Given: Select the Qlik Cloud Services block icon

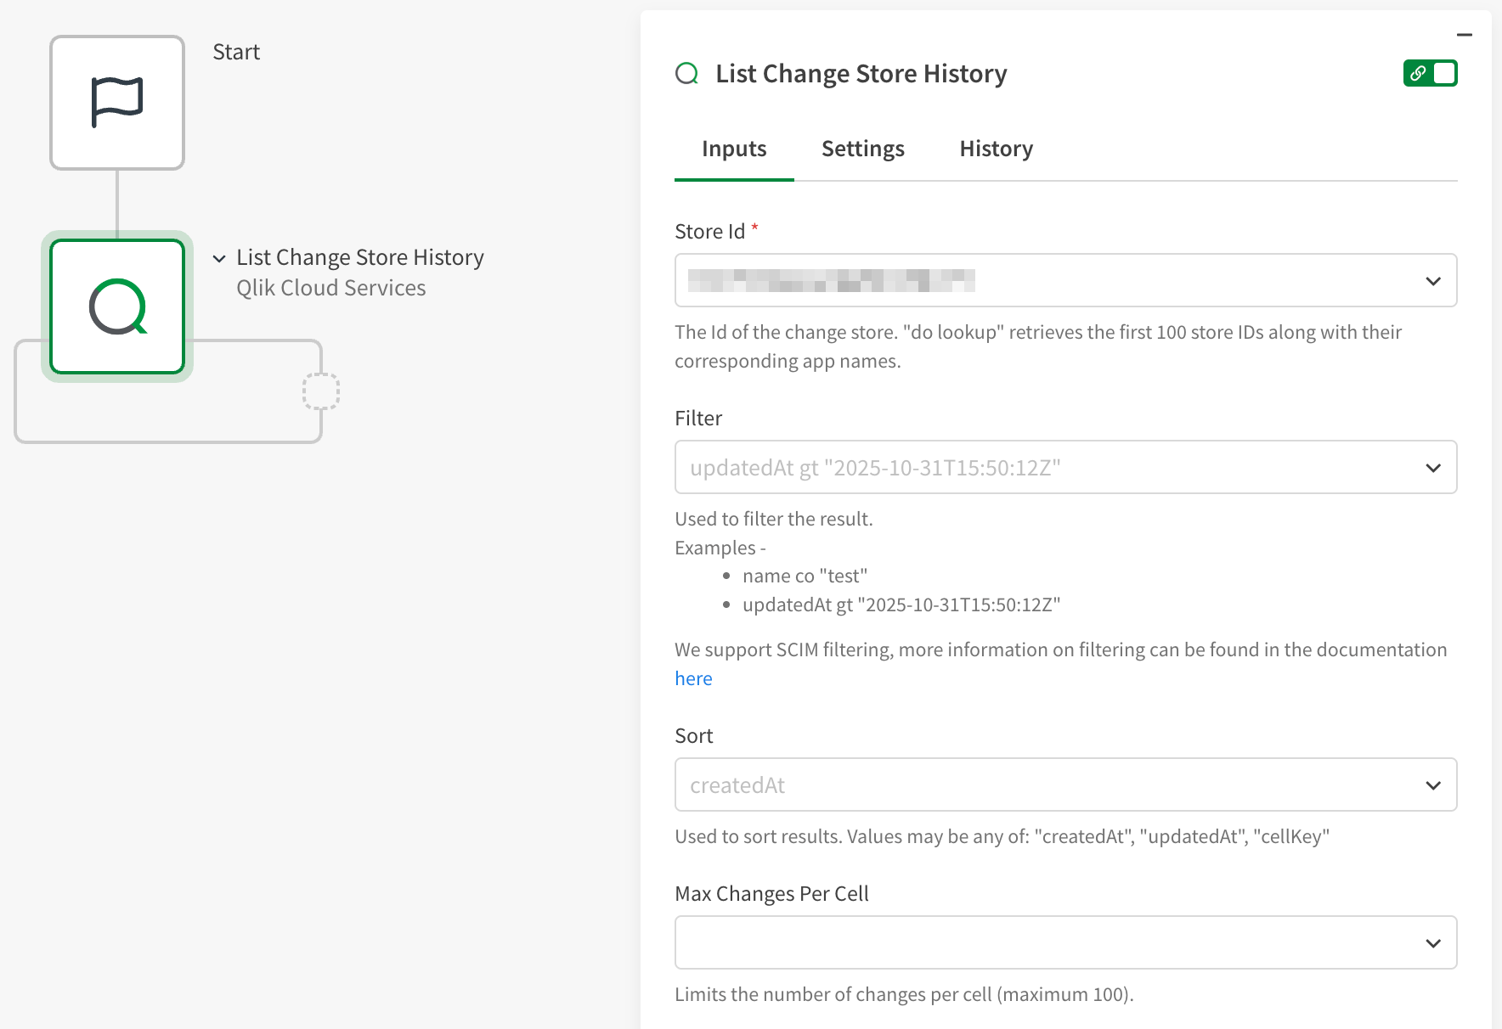Looking at the screenshot, I should [x=117, y=306].
